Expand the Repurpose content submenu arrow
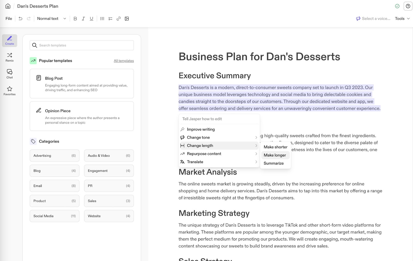Viewport: 413px width, 261px height. [256, 154]
